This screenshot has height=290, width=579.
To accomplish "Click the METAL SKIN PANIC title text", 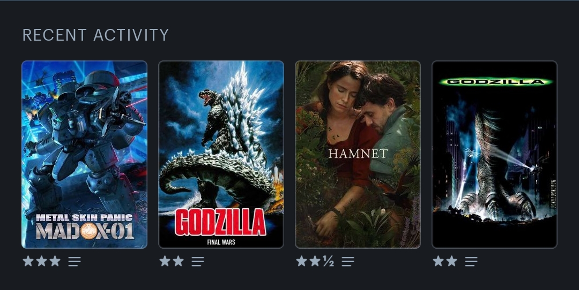I will [85, 217].
